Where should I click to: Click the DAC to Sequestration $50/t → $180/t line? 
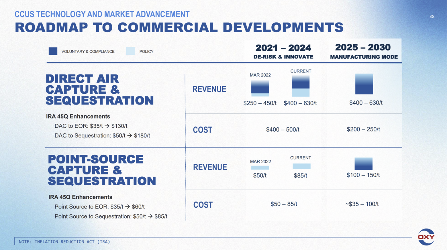(102, 136)
